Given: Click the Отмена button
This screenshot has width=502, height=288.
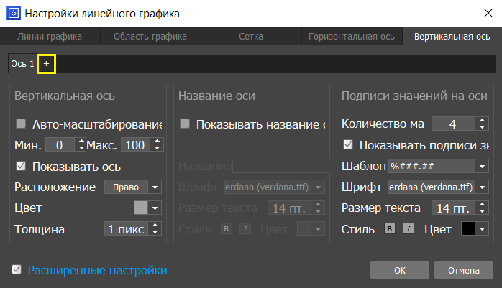Looking at the screenshot, I should point(464,271).
